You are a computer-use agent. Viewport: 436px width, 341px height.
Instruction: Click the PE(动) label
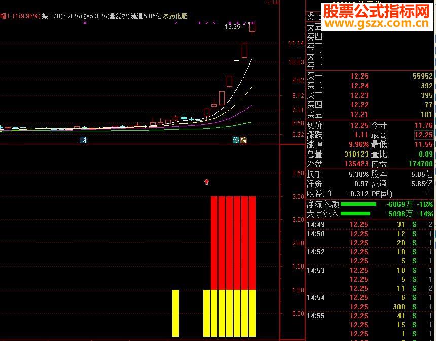(x=382, y=194)
